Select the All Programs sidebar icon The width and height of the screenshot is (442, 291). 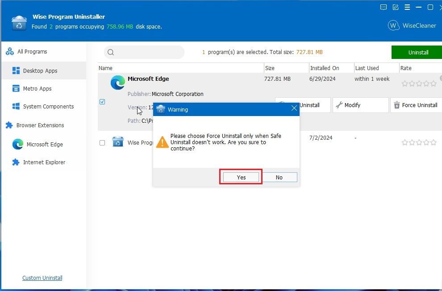10,51
